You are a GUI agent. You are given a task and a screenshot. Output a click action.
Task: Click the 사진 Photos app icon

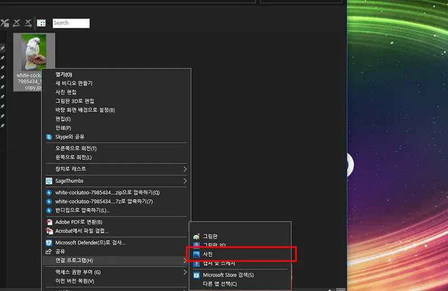197,254
